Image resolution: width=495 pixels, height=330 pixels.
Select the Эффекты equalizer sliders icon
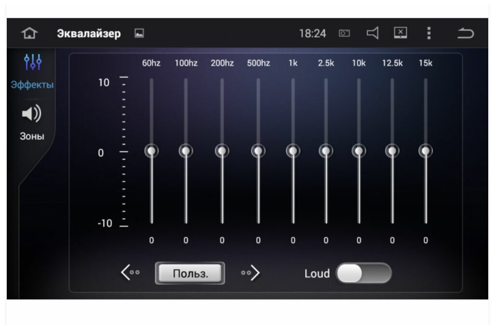pyautogui.click(x=32, y=62)
